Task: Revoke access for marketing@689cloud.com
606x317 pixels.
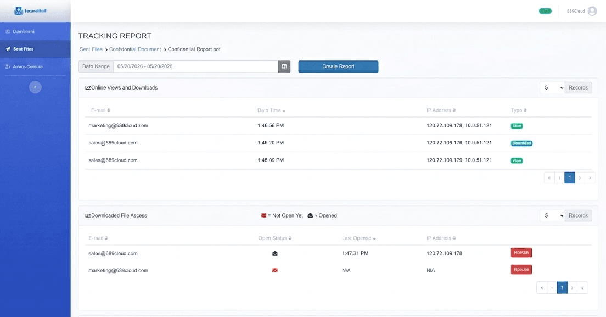Action: (x=521, y=269)
